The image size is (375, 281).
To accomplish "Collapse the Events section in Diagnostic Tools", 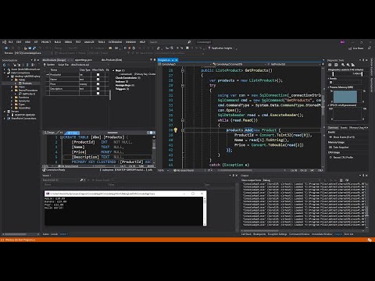I will [x=328, y=78].
